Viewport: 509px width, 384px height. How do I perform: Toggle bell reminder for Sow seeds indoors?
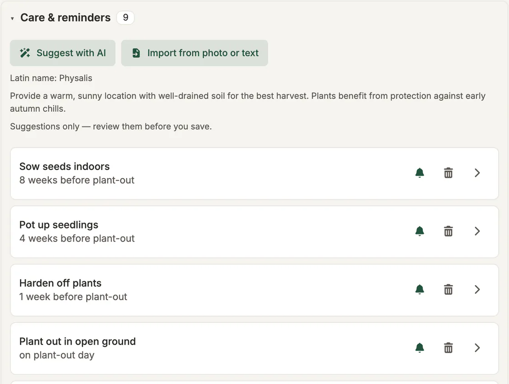pyautogui.click(x=420, y=173)
